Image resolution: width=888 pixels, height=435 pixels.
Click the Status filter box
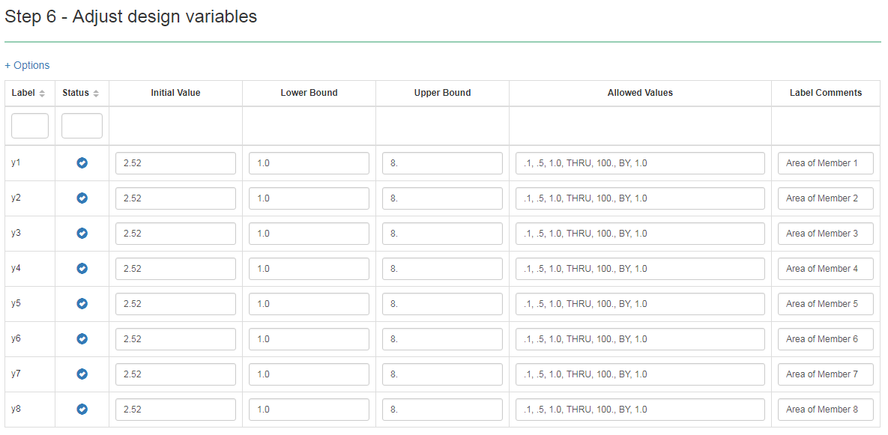[x=82, y=126]
